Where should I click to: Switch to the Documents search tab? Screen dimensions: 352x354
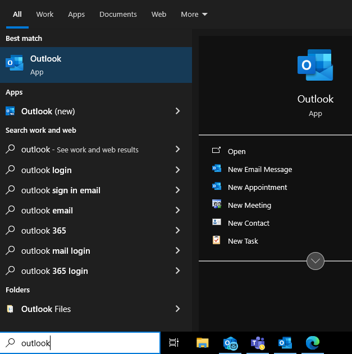118,15
